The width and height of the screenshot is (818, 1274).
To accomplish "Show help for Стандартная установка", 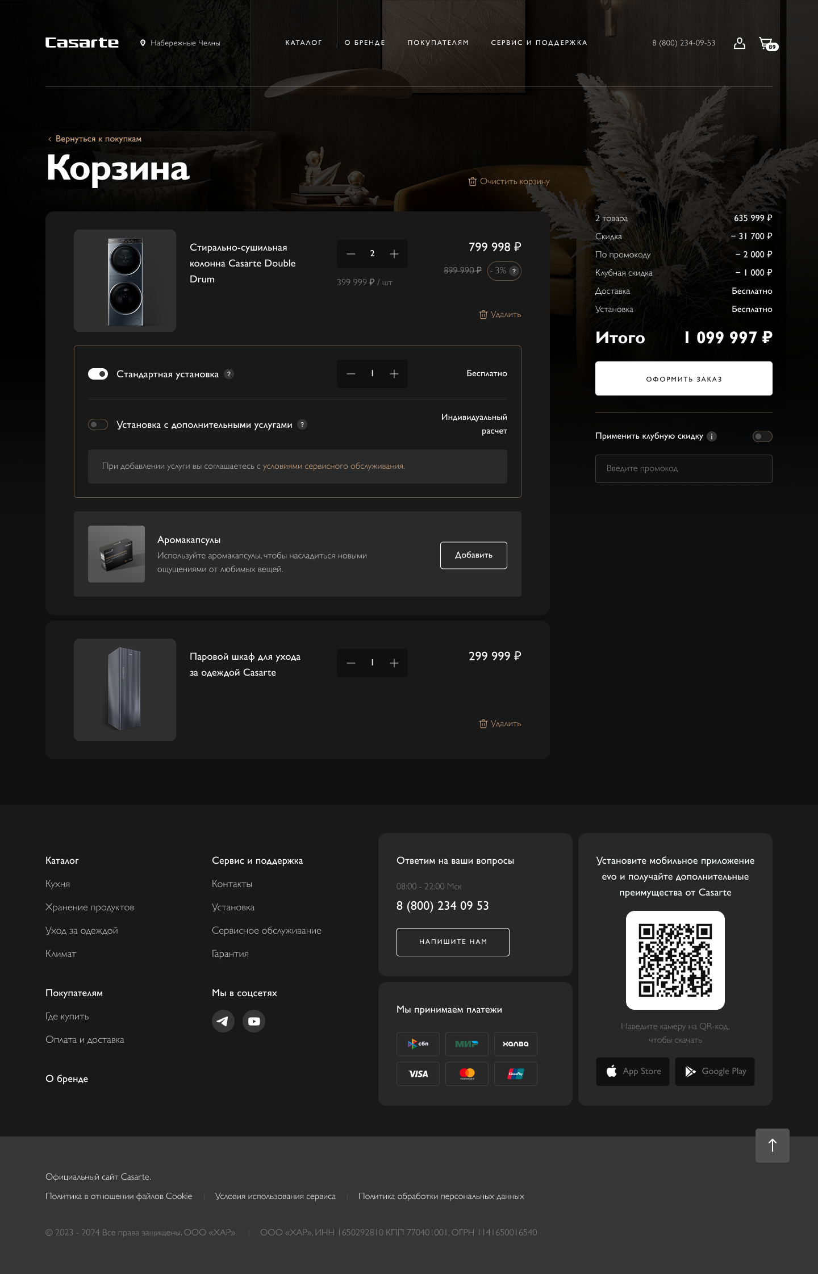I will click(x=229, y=374).
